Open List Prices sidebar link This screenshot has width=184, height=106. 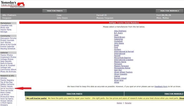pos(5,95)
